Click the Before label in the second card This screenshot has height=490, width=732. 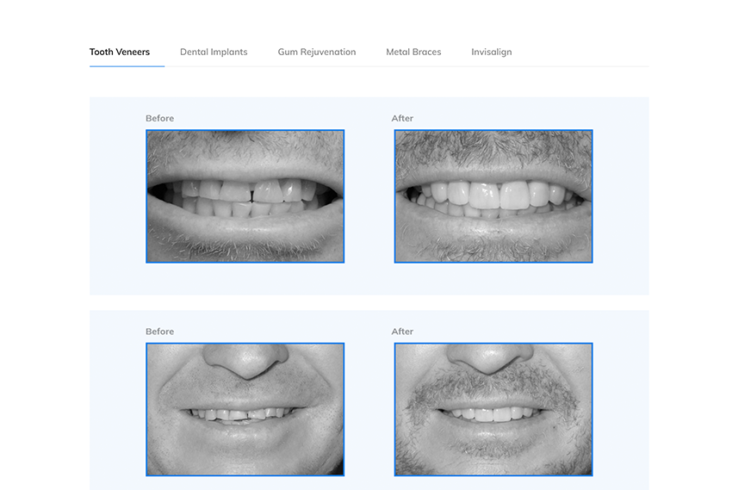[159, 332]
